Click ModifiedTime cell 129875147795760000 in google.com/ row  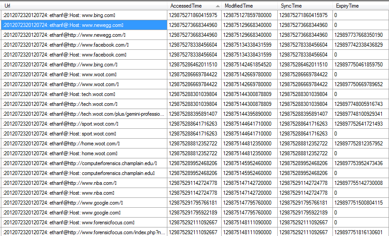(249, 203)
